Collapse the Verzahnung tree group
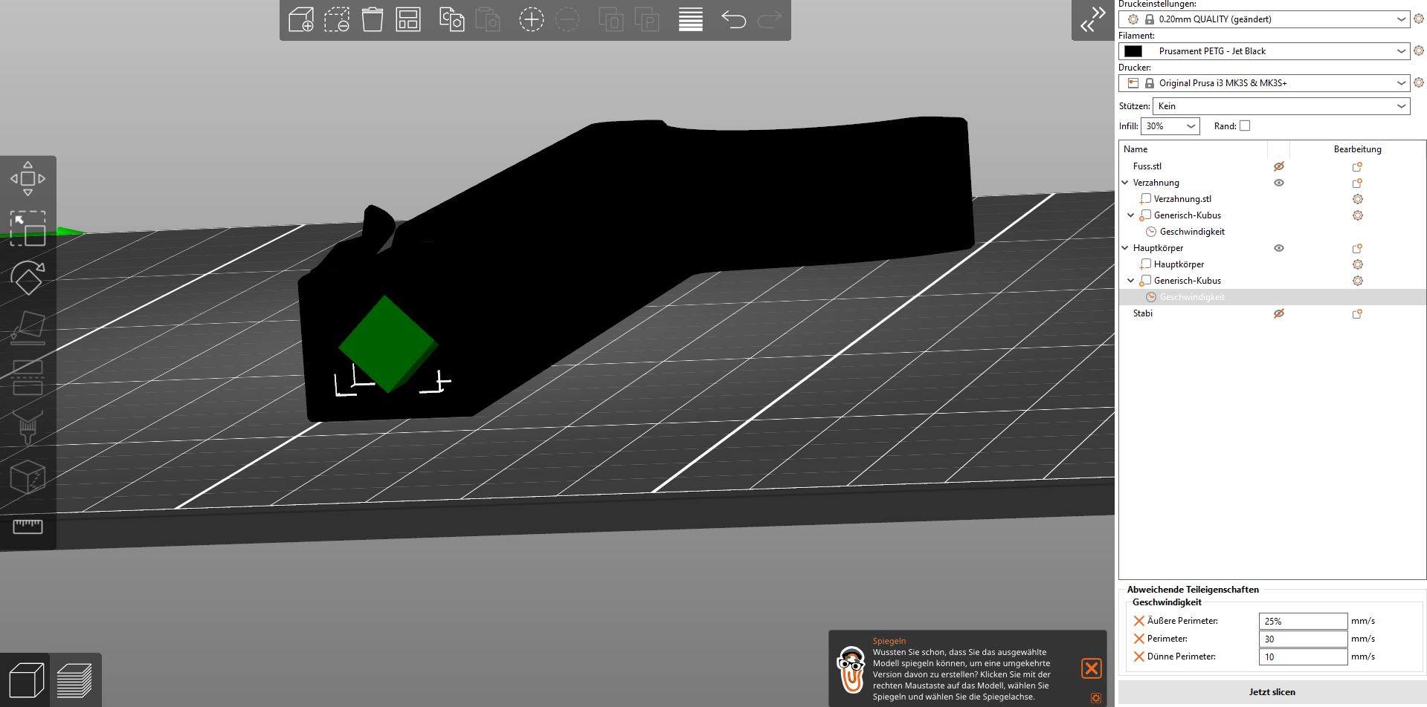 tap(1125, 183)
